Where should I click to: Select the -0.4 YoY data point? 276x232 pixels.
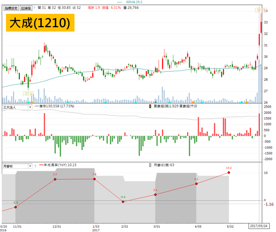[123, 202]
